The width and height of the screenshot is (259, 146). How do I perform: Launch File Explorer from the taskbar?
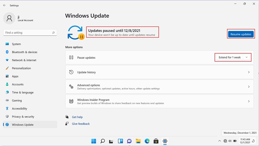pos(138,141)
